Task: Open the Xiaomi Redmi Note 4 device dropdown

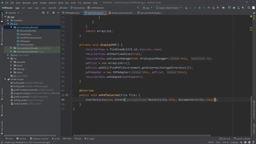Action: pos(169,8)
